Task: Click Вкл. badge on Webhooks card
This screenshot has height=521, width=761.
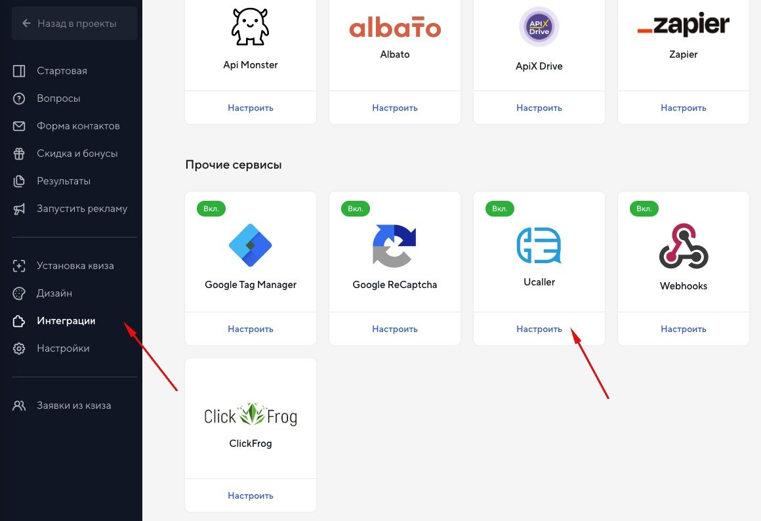Action: coord(644,209)
